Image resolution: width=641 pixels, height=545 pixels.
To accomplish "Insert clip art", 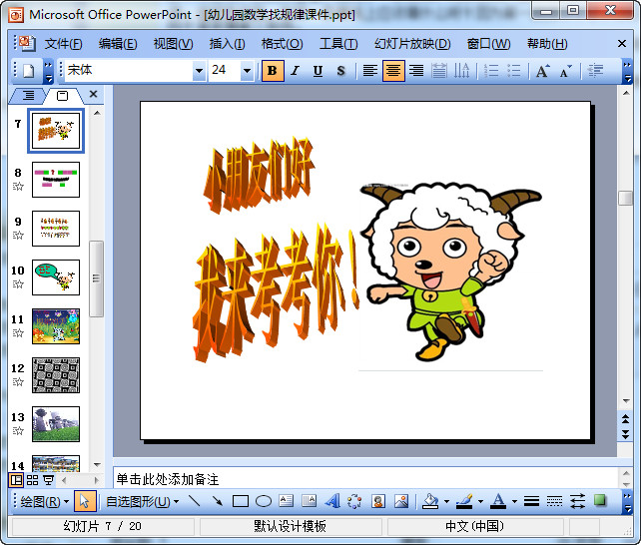I will [378, 501].
